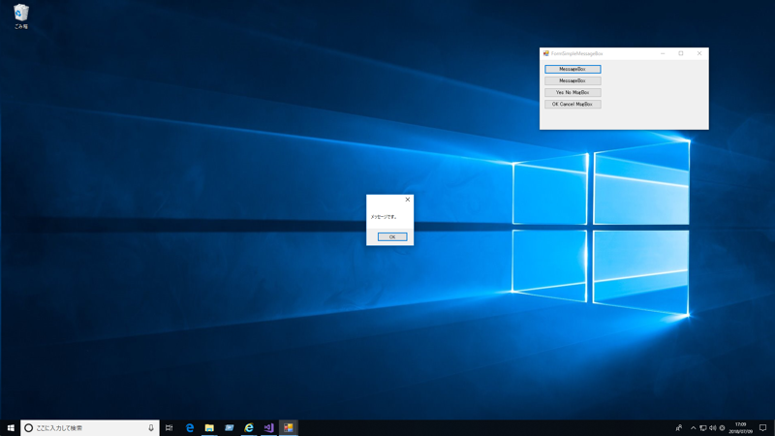
Task: Switch to Visual Studio in the taskbar
Action: point(268,427)
